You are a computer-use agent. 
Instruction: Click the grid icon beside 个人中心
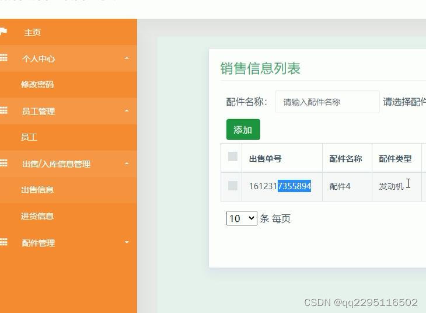[4, 58]
